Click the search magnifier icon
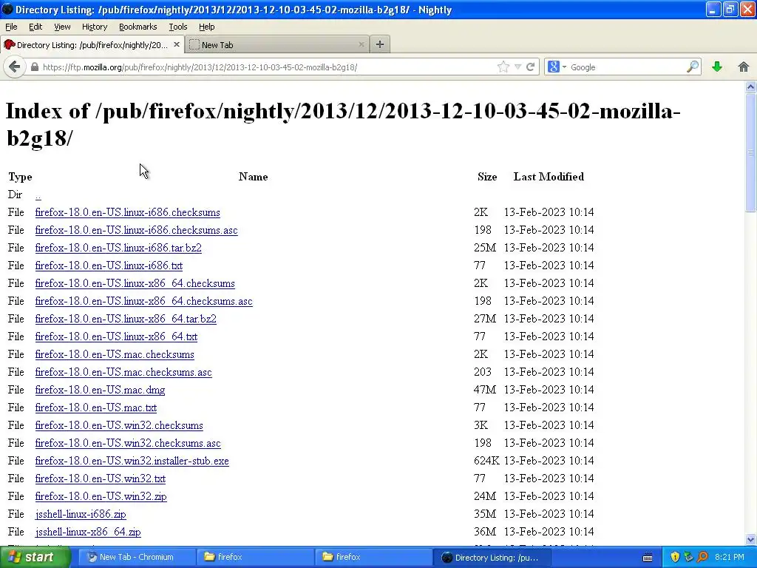The height and width of the screenshot is (568, 757). pos(692,67)
